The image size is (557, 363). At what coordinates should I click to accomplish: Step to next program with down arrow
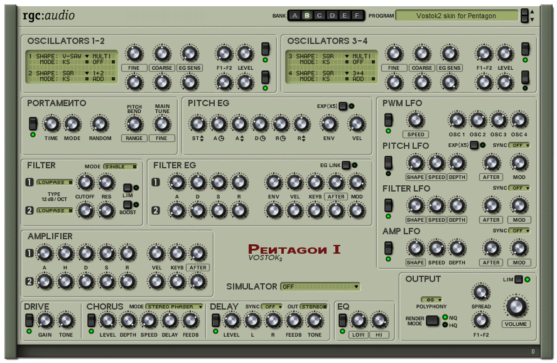(x=532, y=19)
